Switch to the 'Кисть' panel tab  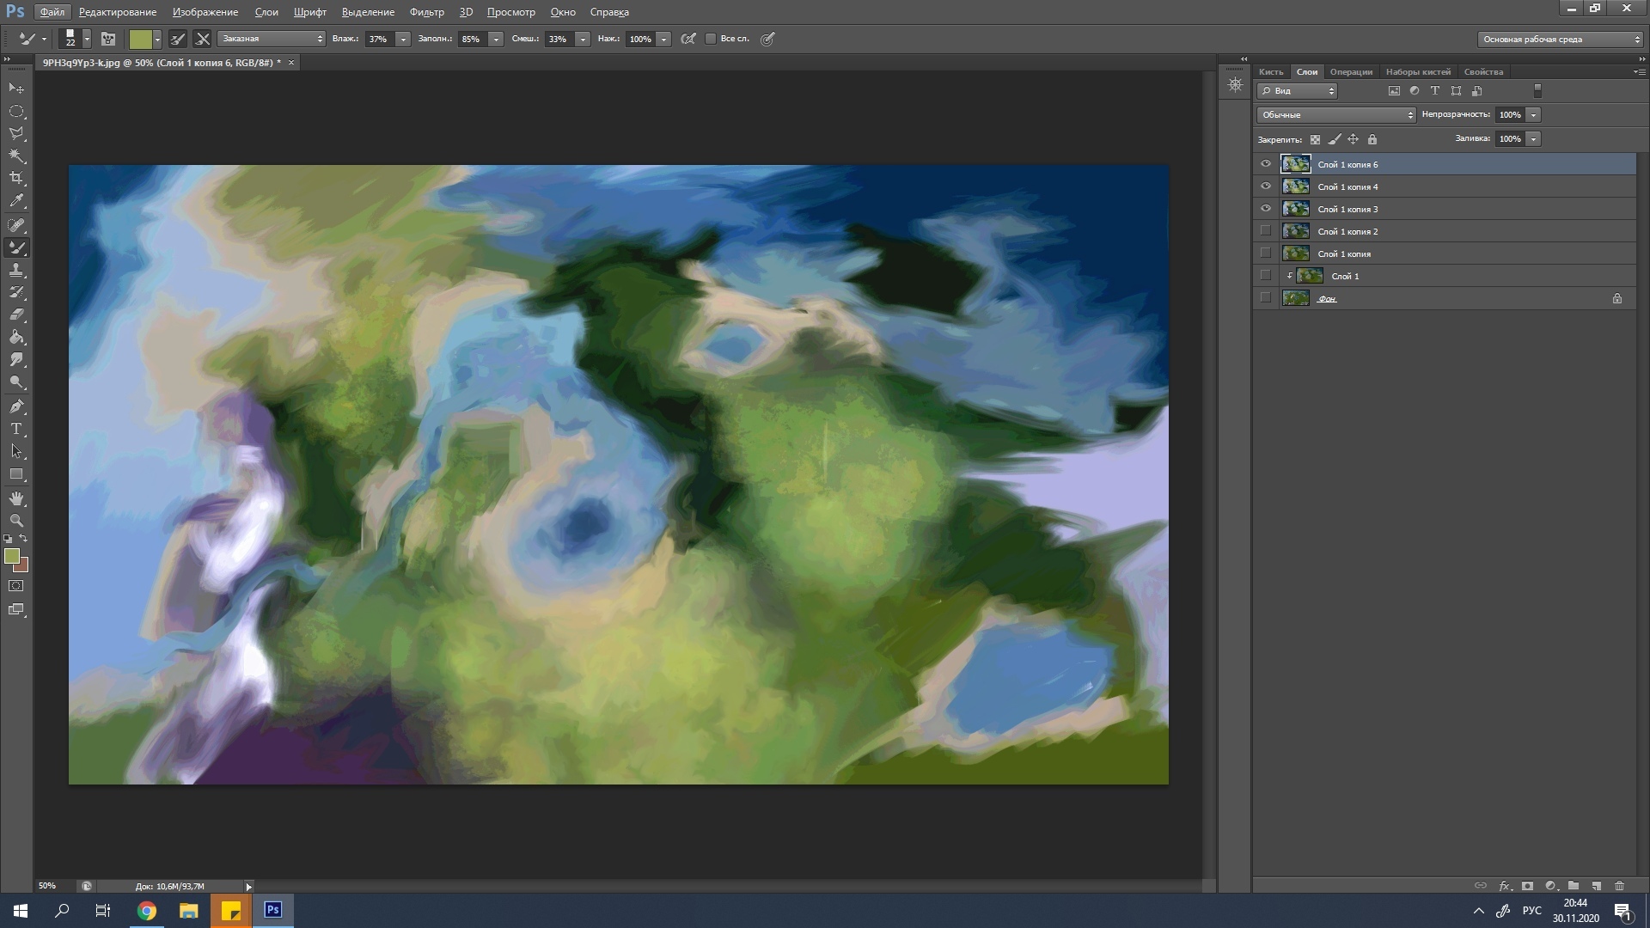point(1270,71)
